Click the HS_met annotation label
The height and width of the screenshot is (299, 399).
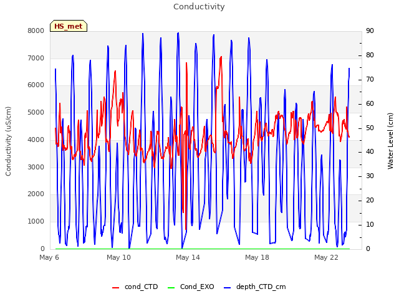click(69, 26)
